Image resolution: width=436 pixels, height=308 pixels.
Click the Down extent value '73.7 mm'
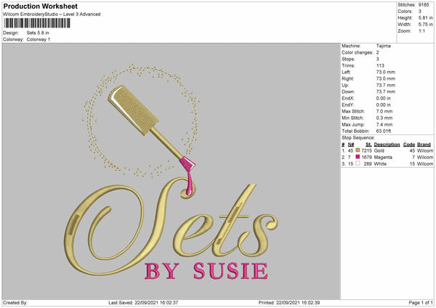point(386,92)
